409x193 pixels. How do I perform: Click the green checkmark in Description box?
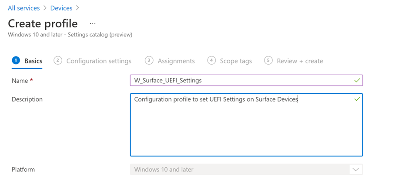[357, 99]
